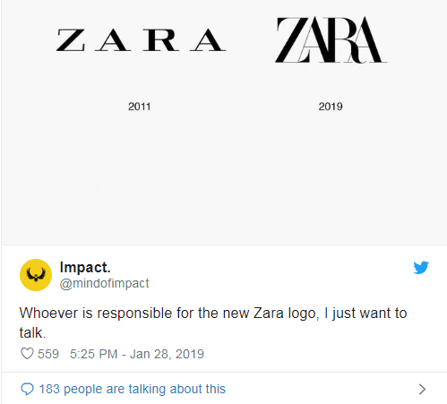Open the @mindofimpact handle link
The height and width of the screenshot is (404, 447).
click(104, 283)
